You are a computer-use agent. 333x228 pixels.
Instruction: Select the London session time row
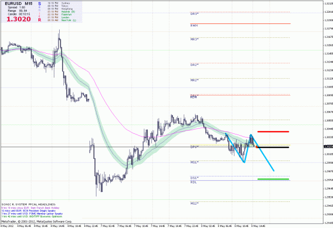[58, 18]
